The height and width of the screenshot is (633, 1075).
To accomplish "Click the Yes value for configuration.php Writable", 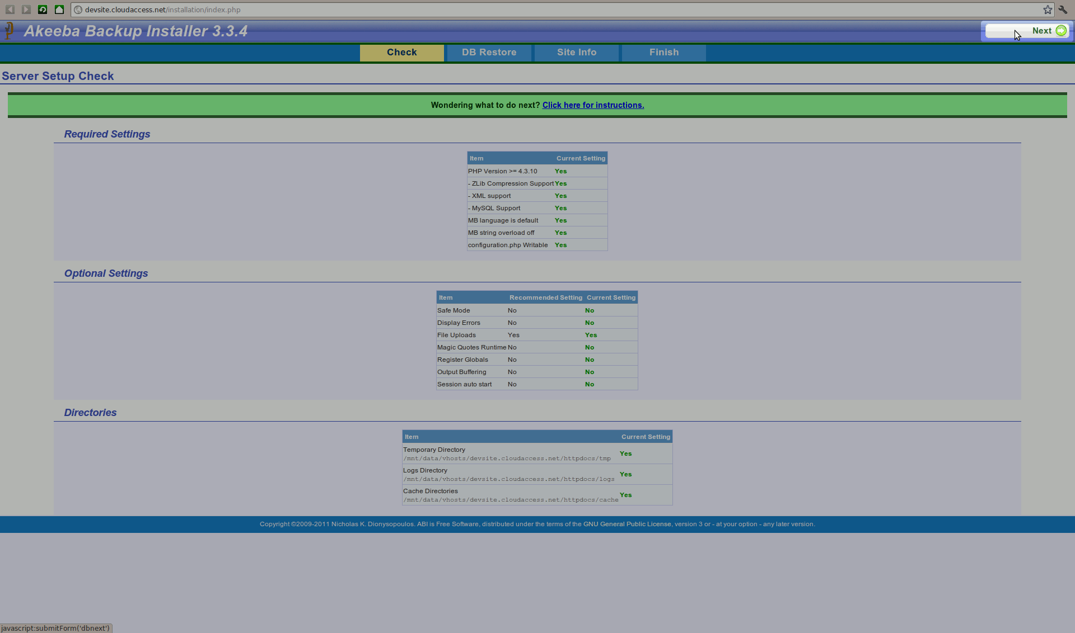I will [560, 245].
